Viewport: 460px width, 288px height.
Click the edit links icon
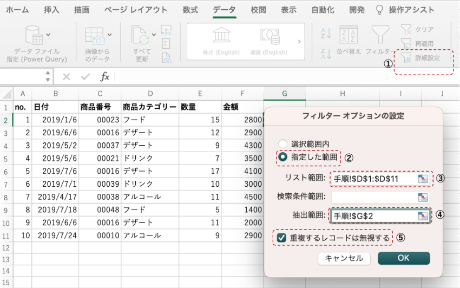[166, 57]
